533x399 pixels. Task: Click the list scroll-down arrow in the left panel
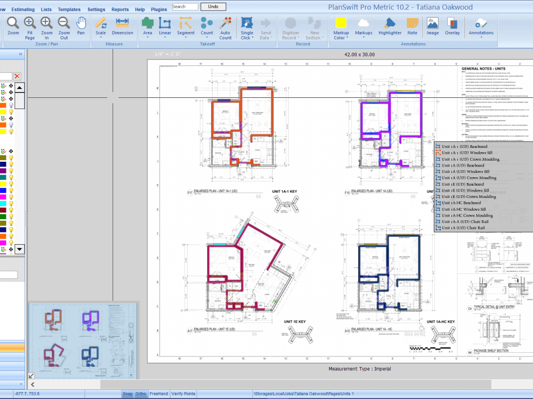[x=20, y=249]
